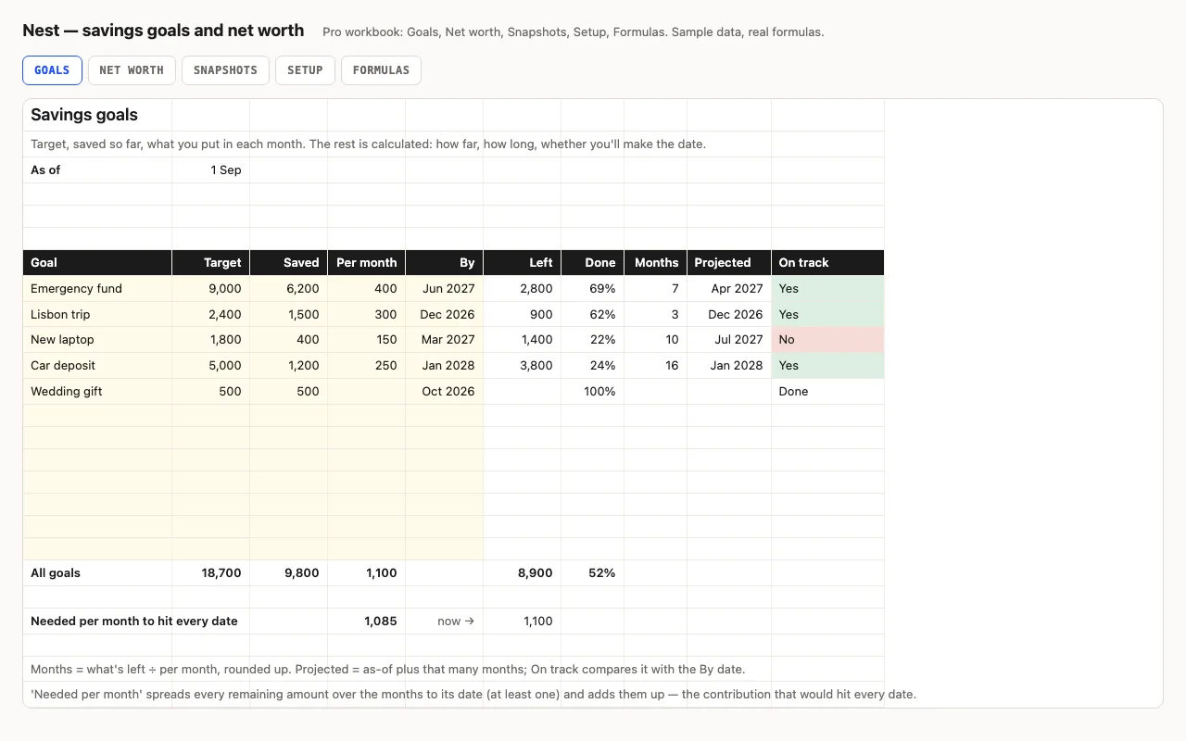Screen dimensions: 1186x741
Task: Select the 69% done value
Action: (593, 289)
